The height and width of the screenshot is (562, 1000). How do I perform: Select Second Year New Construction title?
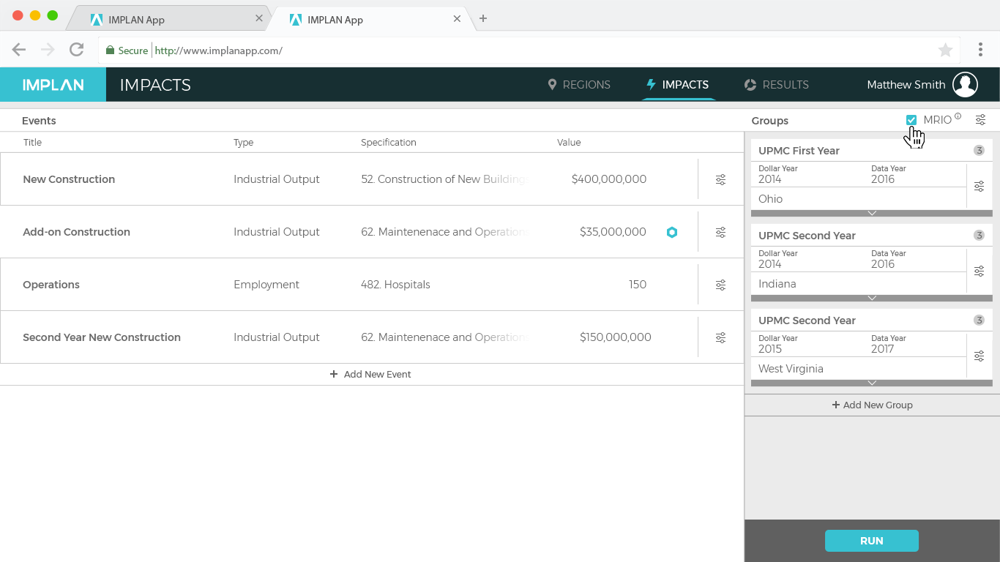click(x=102, y=337)
